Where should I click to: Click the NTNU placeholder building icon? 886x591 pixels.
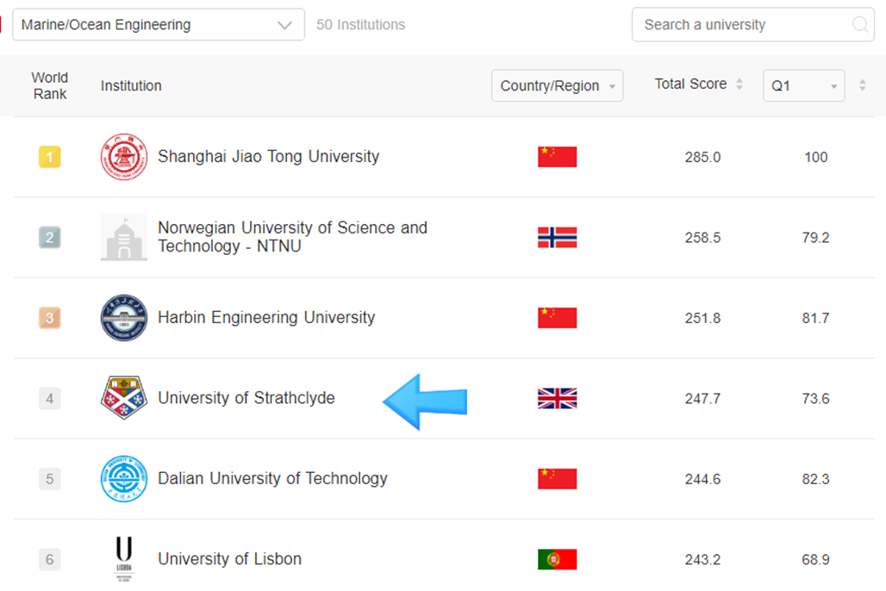coord(124,237)
